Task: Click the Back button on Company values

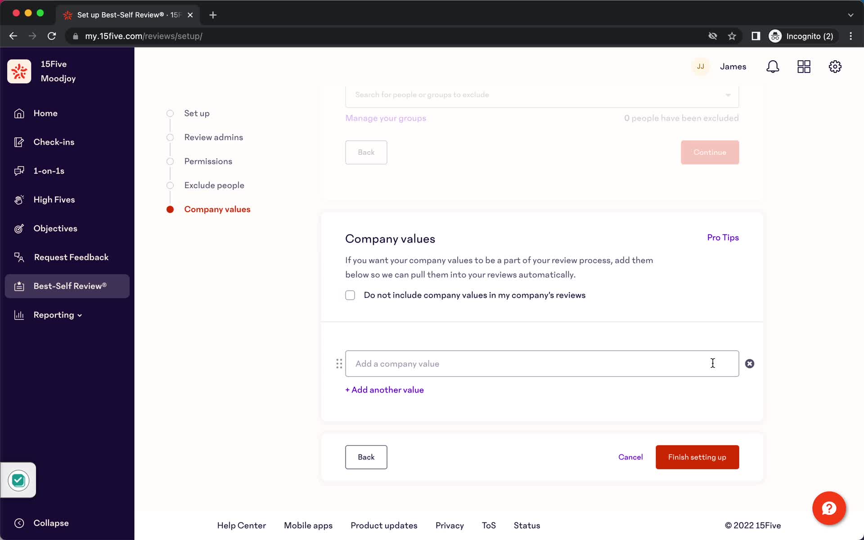Action: click(366, 457)
